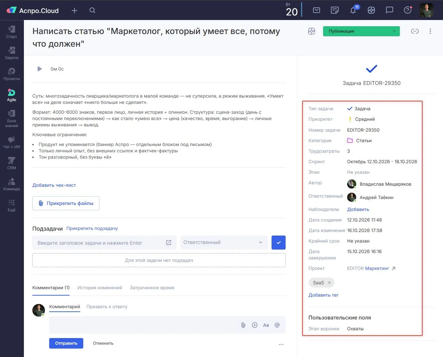Open the notes icon in top bar
Image resolution: width=443 pixels, height=357 pixels.
tap(335, 10)
